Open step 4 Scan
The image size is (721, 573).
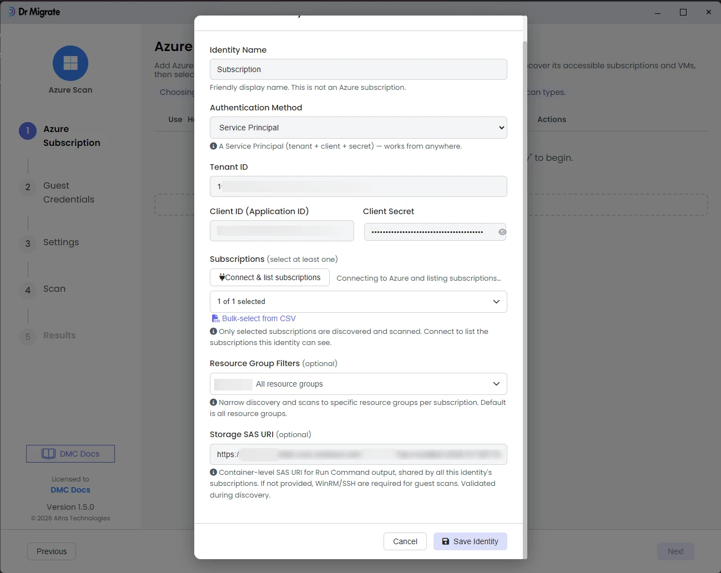click(x=43, y=289)
